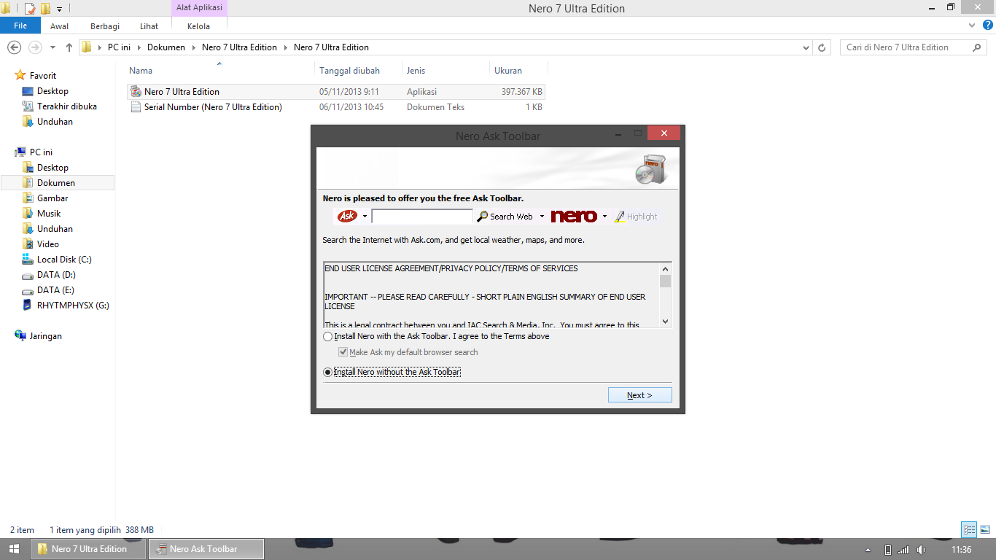Open dropdown arrow next to Nero logo
The image size is (996, 560).
coord(604,217)
